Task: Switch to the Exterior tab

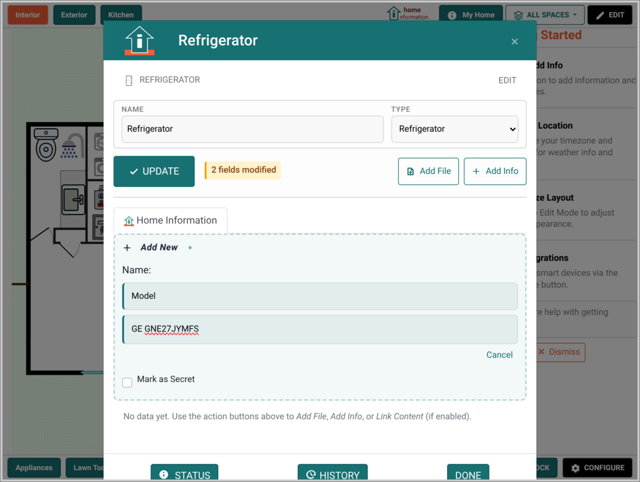Action: click(x=74, y=15)
